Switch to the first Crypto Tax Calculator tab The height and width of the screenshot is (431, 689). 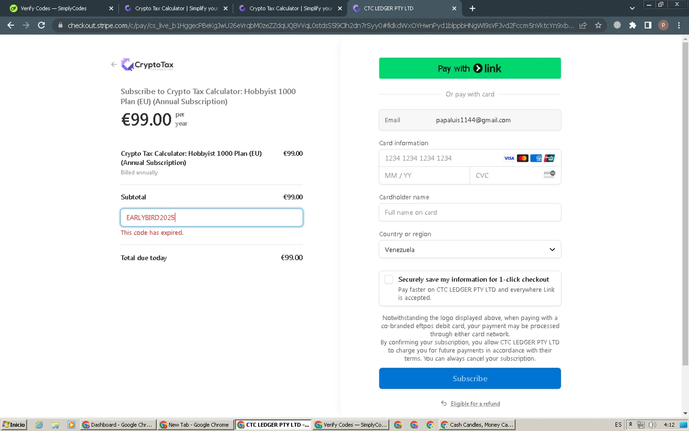coord(176,8)
